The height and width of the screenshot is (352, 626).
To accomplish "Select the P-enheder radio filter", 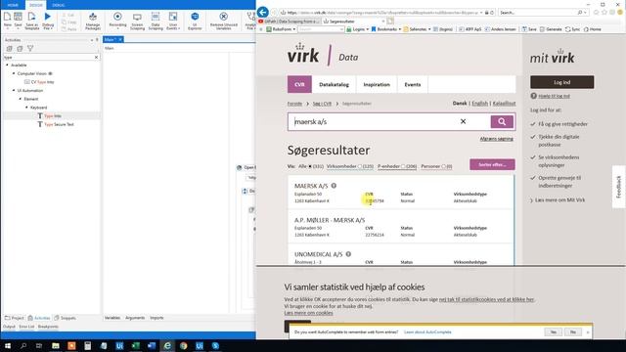I will [403, 166].
